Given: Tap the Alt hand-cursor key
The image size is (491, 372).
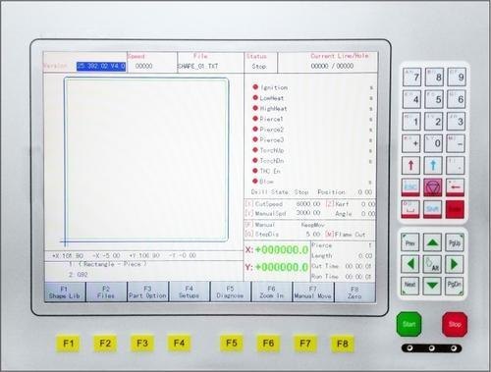Looking at the screenshot, I should pos(432,264).
